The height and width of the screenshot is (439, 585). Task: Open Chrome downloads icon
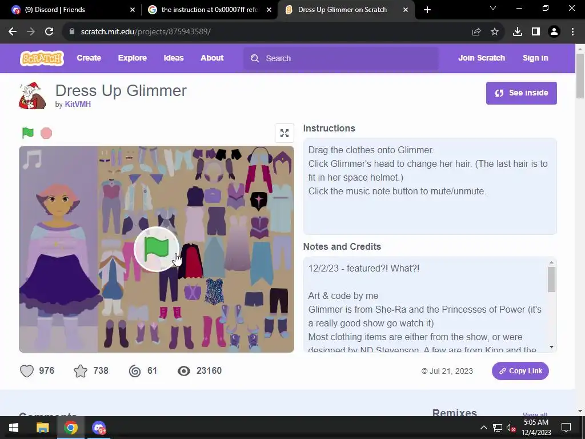(x=518, y=32)
